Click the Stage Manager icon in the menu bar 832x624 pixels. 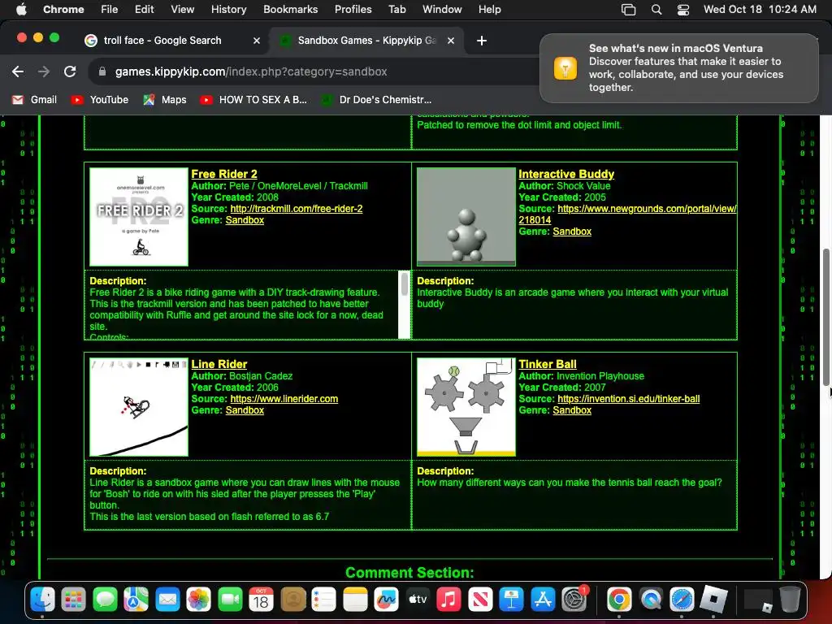pyautogui.click(x=628, y=10)
